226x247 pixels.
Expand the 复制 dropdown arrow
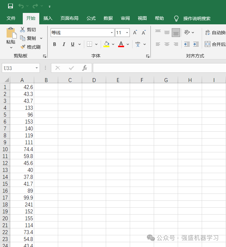(x=41, y=38)
